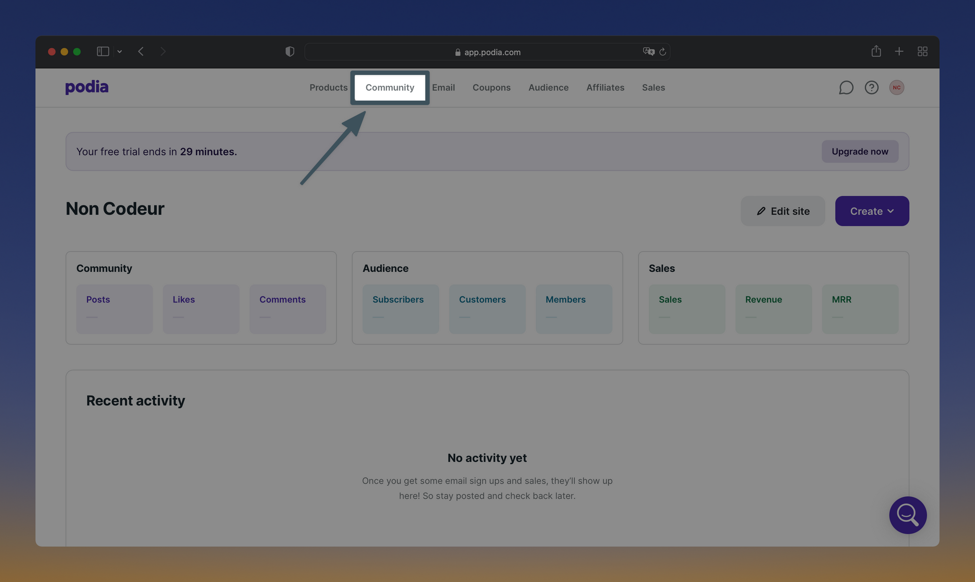Viewport: 975px width, 582px height.
Task: Open the Subscribers stat card
Action: [400, 309]
